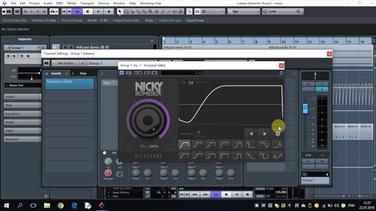Toggle Kickstart plugin power bypass button
The width and height of the screenshot is (376, 211).
pyautogui.click(x=122, y=73)
